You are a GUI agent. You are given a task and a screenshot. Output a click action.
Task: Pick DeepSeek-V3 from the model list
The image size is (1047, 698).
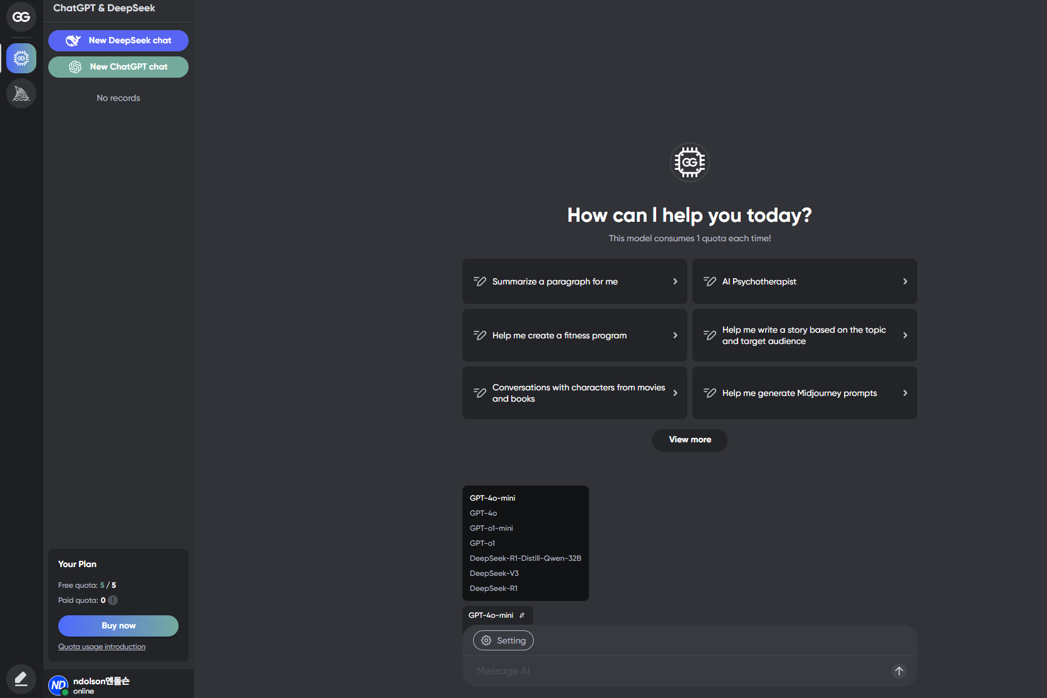click(x=494, y=573)
